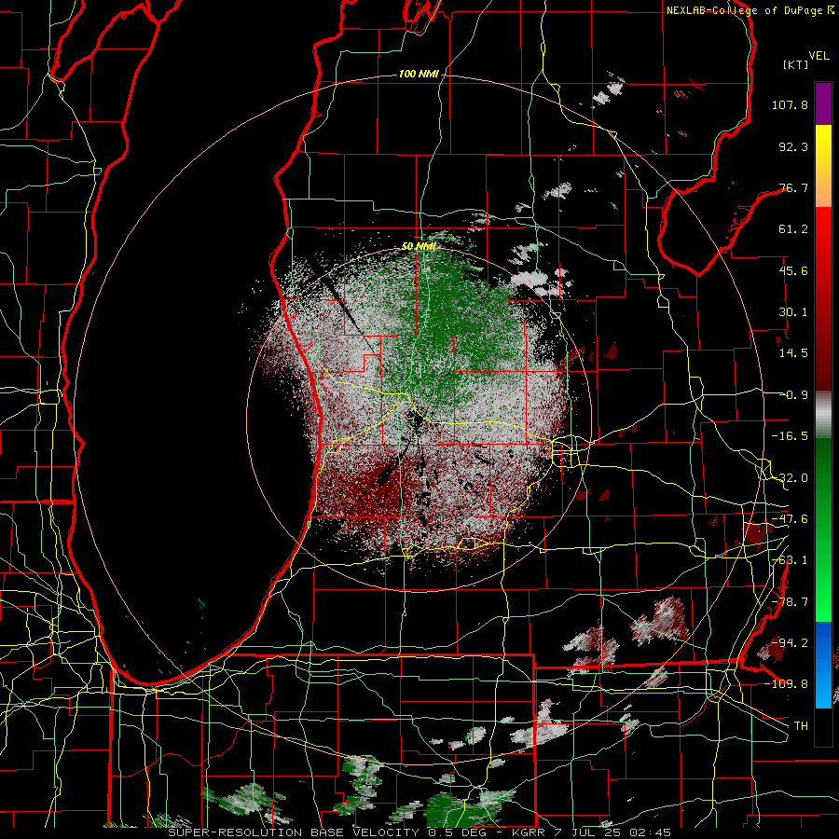Pick the purple segment of the color bar

(823, 103)
